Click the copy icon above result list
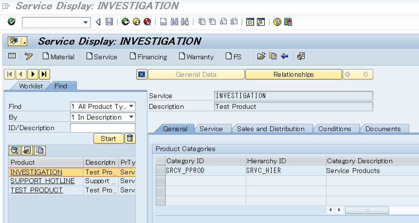The width and height of the screenshot is (419, 223). [40, 151]
